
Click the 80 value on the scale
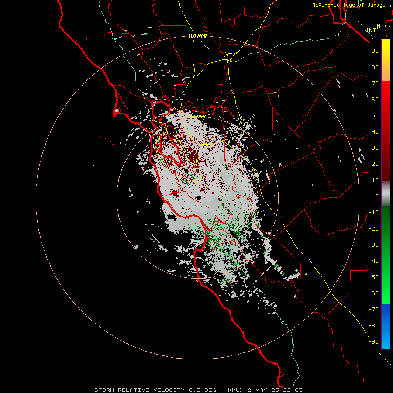point(375,67)
